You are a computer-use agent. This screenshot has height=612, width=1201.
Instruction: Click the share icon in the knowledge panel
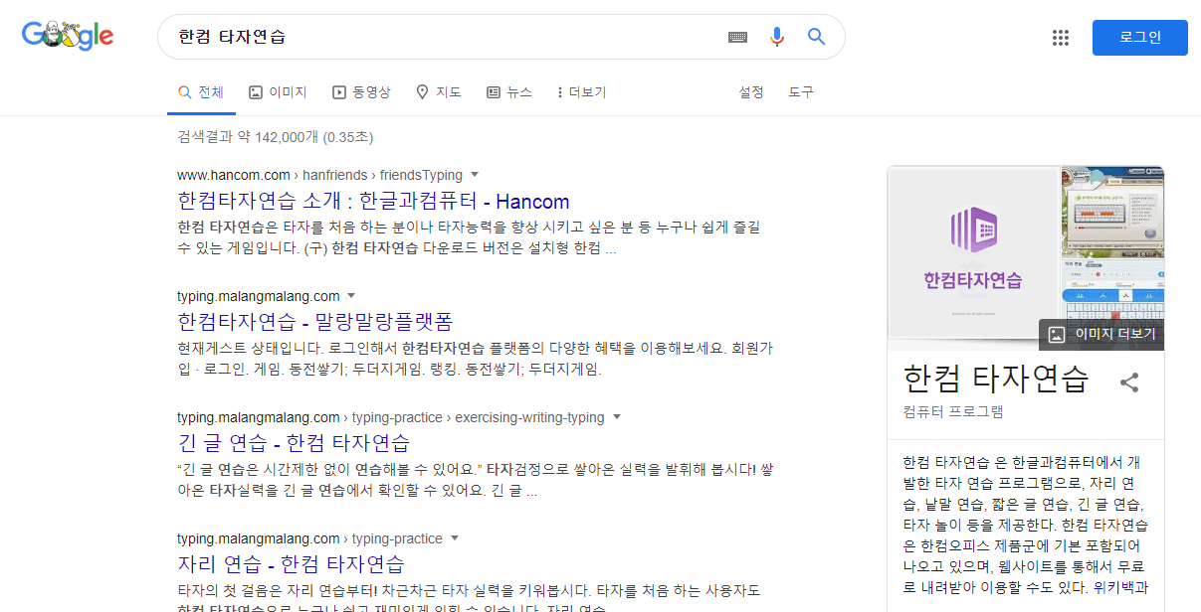(x=1129, y=382)
